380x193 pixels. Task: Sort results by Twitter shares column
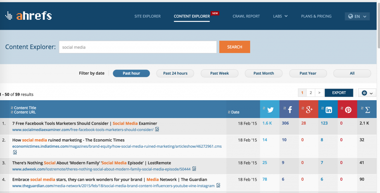tap(269, 110)
